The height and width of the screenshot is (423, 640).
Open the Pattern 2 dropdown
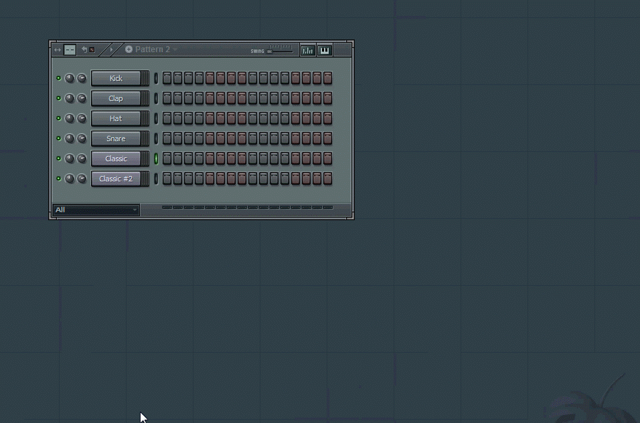point(175,50)
